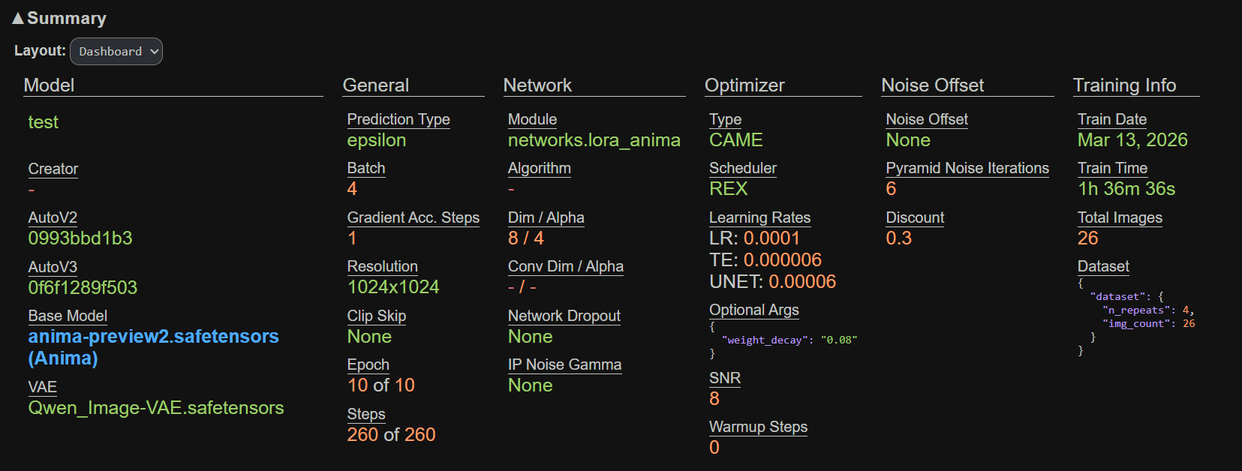Click the Epoch value 10 of 10
1242x471 pixels.
click(381, 385)
